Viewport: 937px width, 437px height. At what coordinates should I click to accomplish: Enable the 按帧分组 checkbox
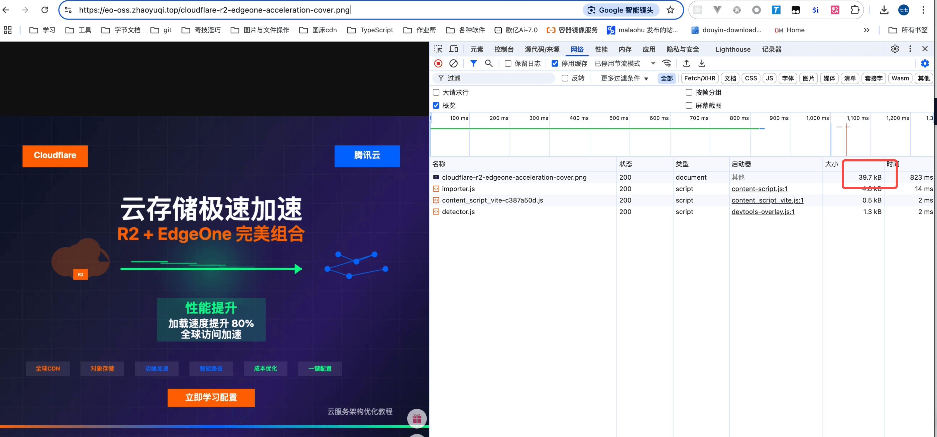tap(689, 92)
